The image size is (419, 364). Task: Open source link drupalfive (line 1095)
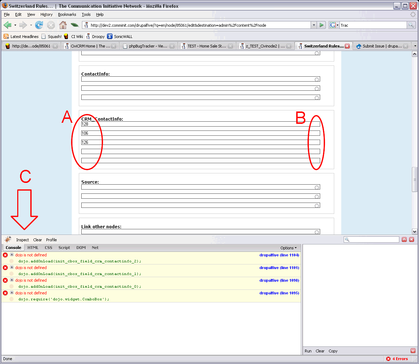(279, 293)
